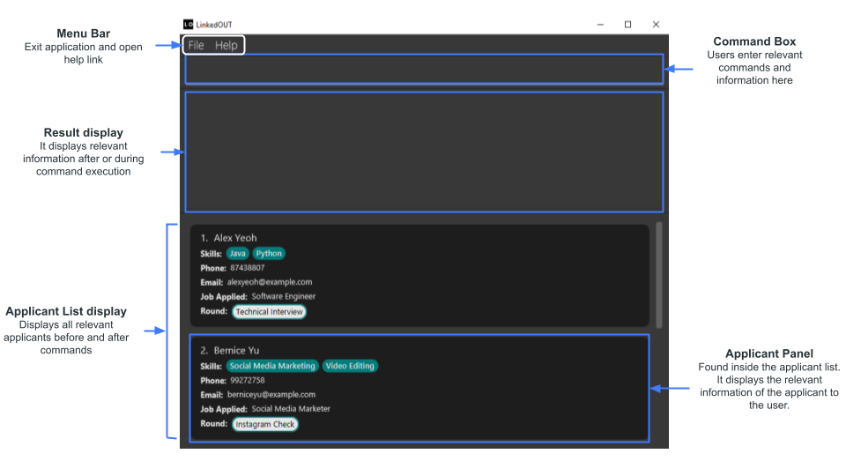Click Bernice Yu's phone number 99272758
Viewport: 846px width, 476px height.
coord(248,381)
